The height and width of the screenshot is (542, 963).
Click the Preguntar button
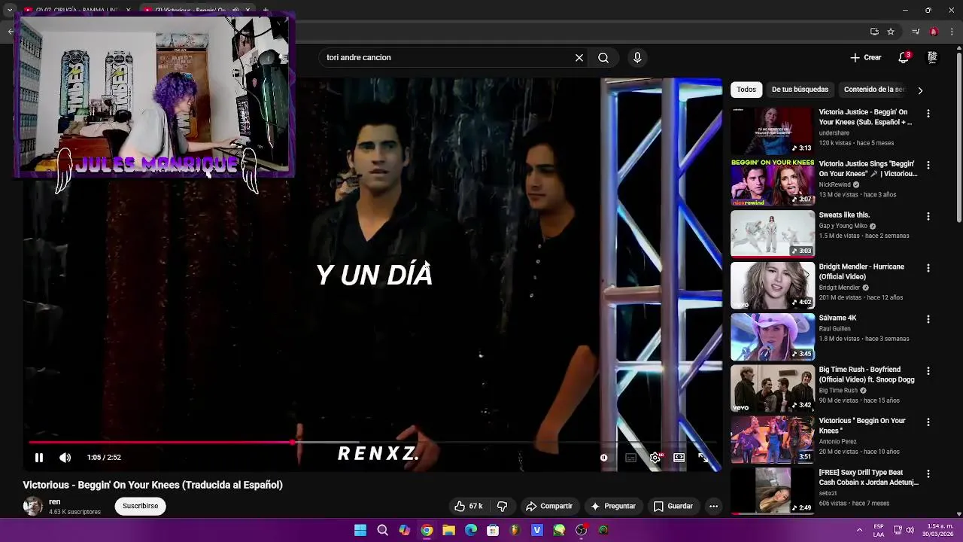click(614, 507)
